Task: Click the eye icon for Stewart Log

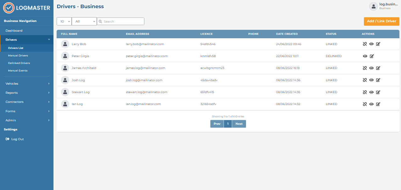Action: 371,92
